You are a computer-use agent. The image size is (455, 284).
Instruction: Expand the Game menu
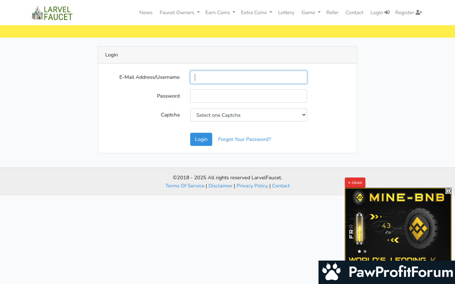click(311, 12)
